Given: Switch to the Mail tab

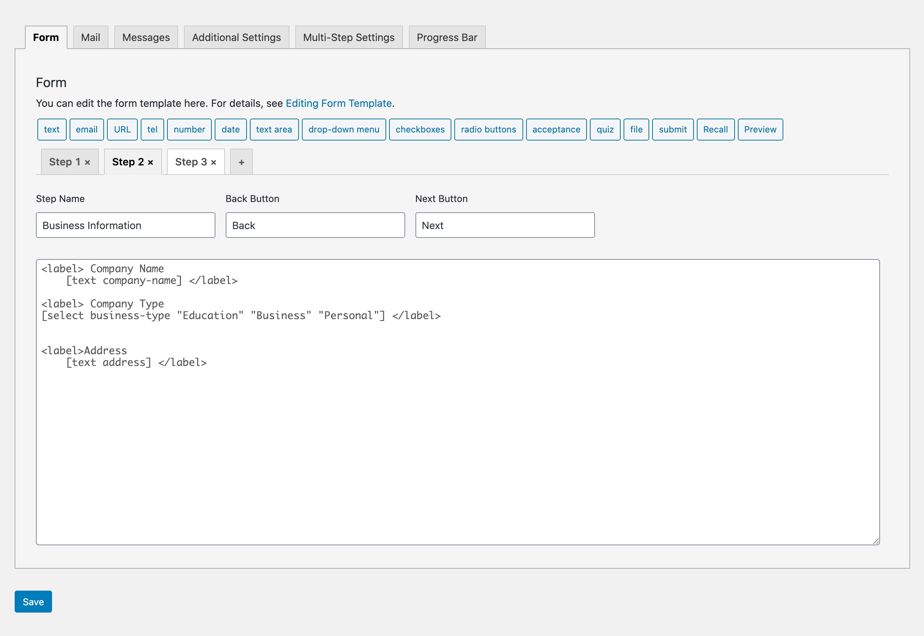Looking at the screenshot, I should tap(90, 37).
